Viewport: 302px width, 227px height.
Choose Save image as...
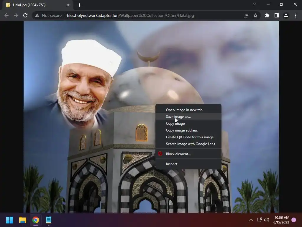188,116
